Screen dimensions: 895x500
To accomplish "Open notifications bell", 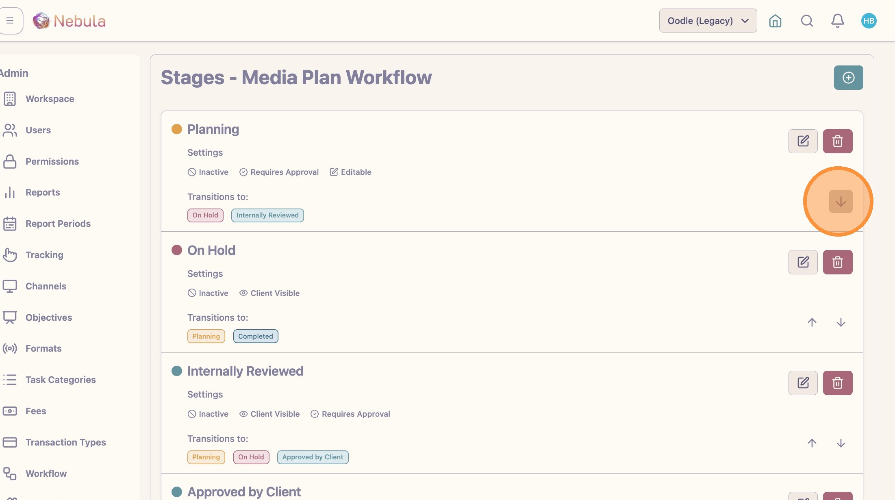I will 837,21.
